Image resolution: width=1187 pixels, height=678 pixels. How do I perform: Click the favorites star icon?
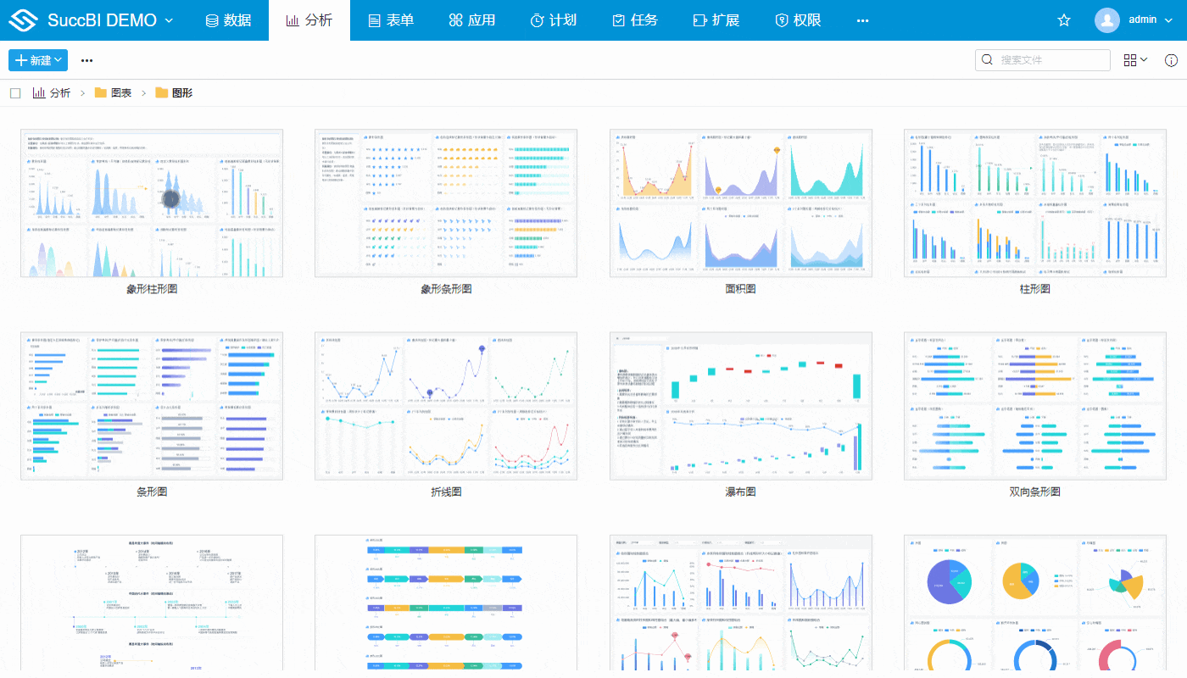coord(1064,20)
